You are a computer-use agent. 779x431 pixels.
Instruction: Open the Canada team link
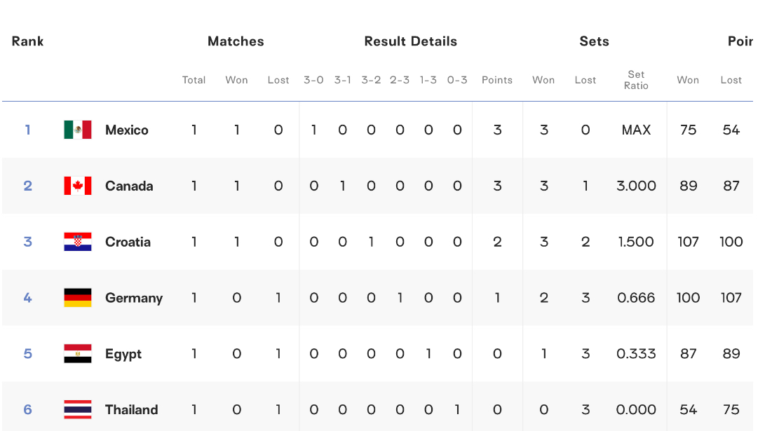[x=129, y=186]
